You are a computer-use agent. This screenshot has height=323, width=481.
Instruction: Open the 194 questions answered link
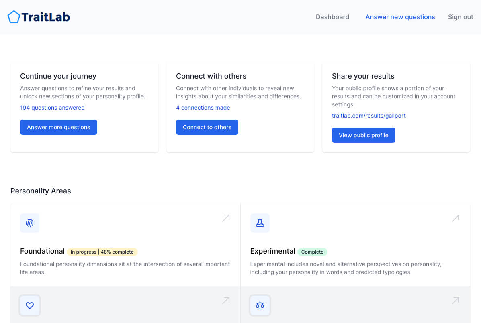tap(52, 108)
